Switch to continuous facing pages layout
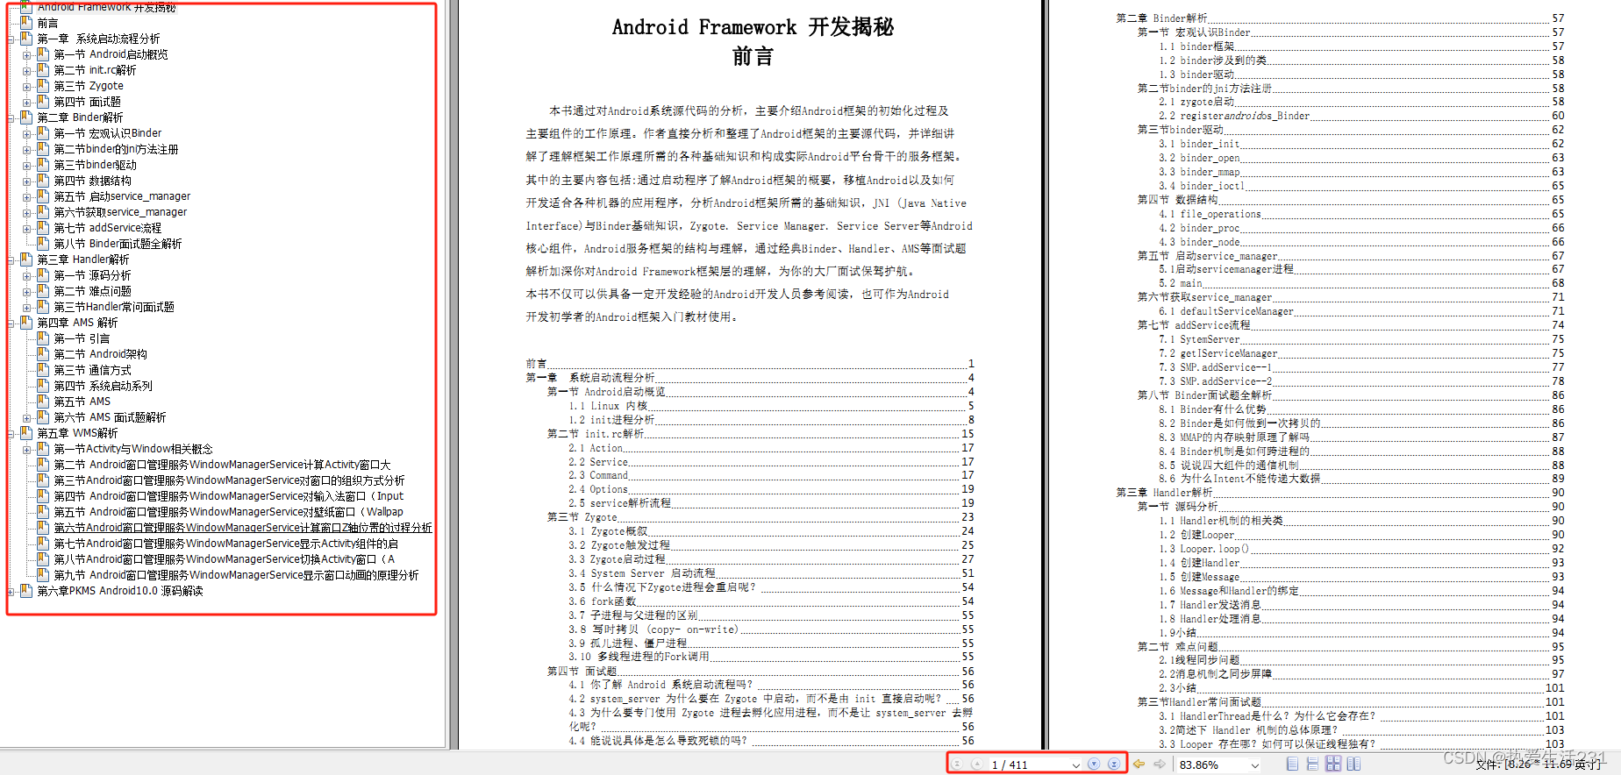Image resolution: width=1621 pixels, height=775 pixels. coord(1333,764)
